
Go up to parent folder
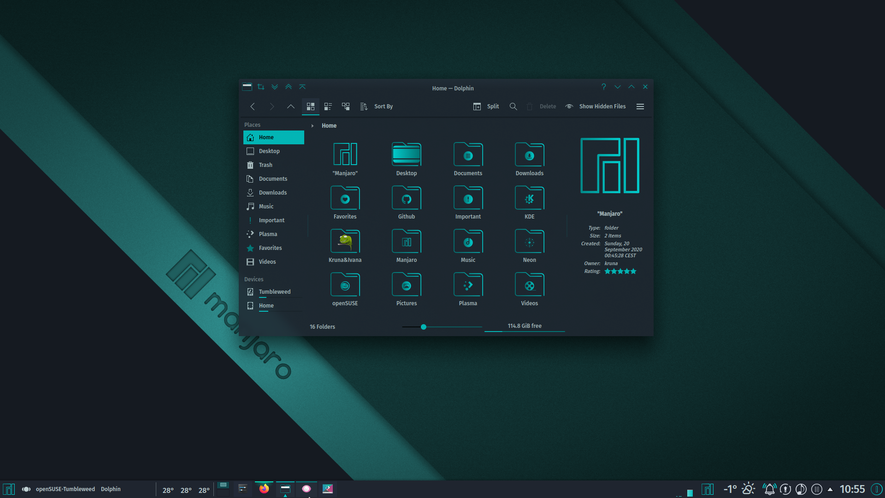point(291,107)
